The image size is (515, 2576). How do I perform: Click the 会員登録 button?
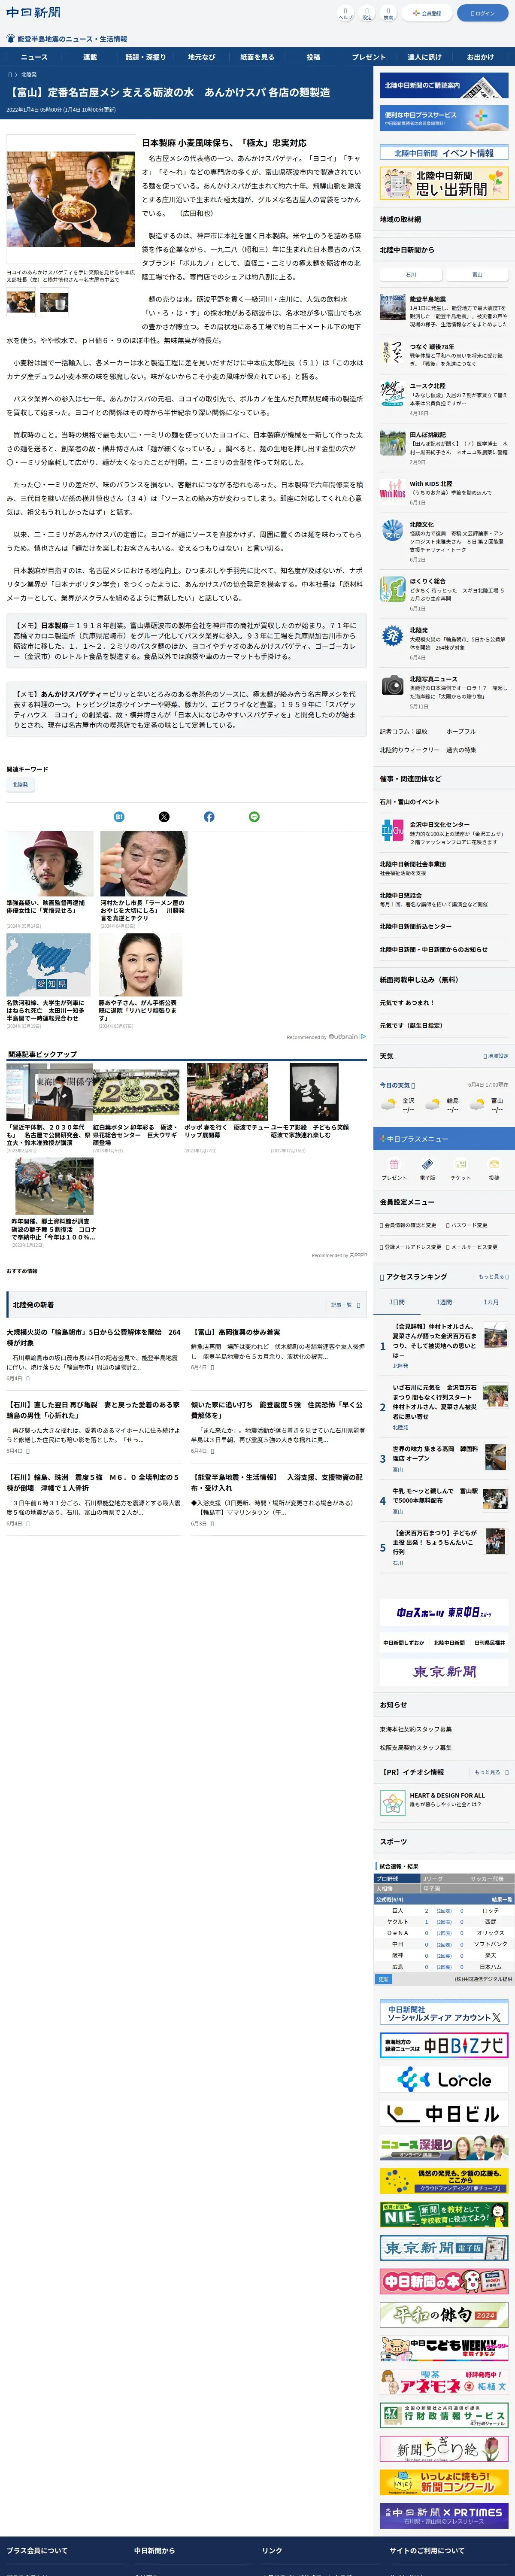426,13
